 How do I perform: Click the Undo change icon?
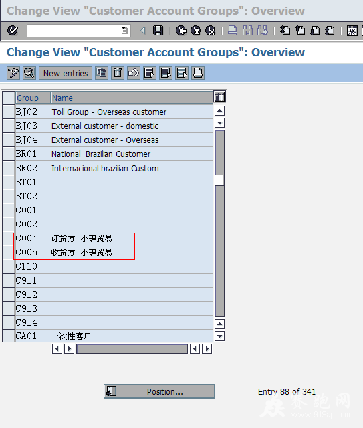134,73
